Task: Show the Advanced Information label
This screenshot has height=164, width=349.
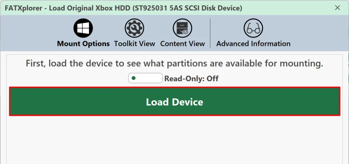Action: point(253,44)
